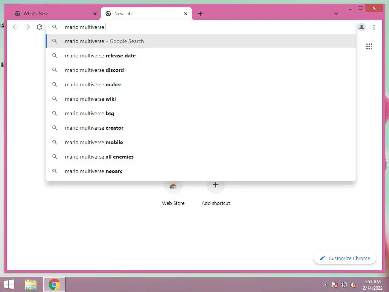Image resolution: width=389 pixels, height=292 pixels.
Task: Select the mario multiverse Google Search suggestion
Action: point(201,41)
